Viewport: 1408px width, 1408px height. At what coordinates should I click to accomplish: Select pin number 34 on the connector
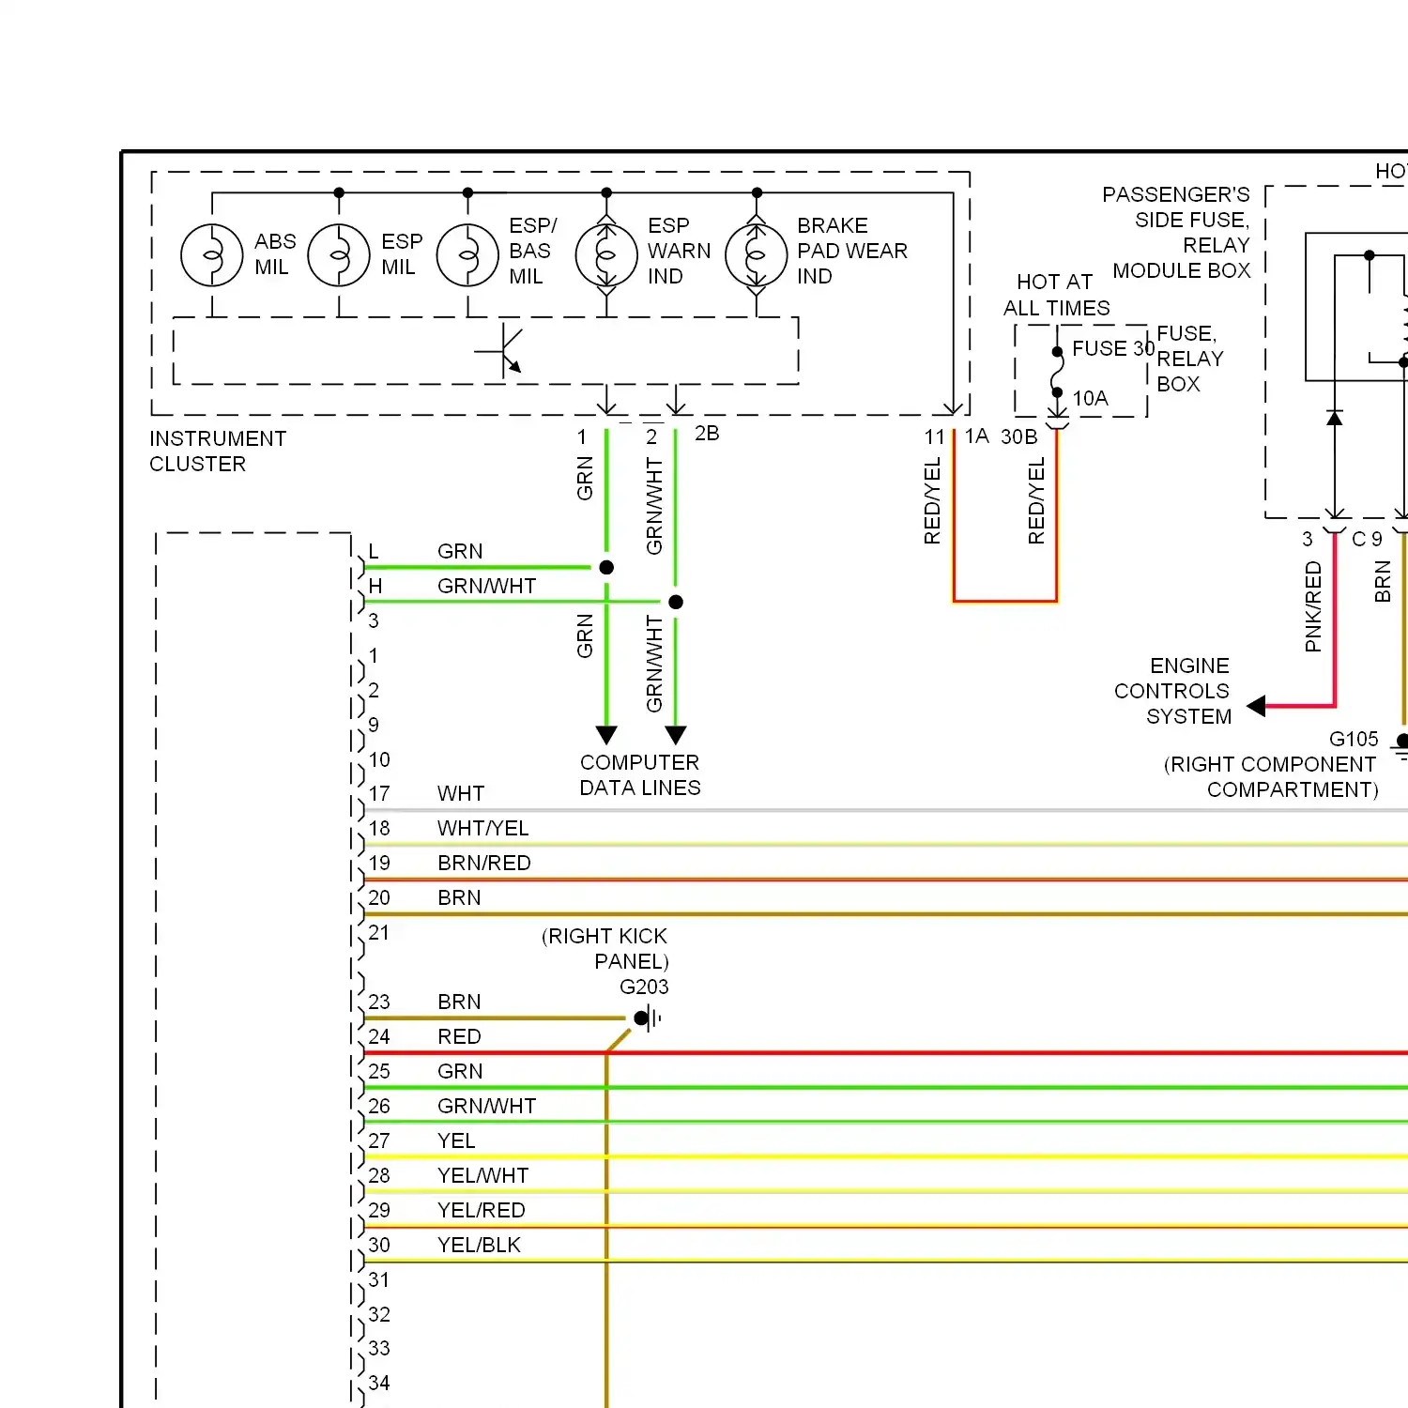click(x=378, y=1384)
